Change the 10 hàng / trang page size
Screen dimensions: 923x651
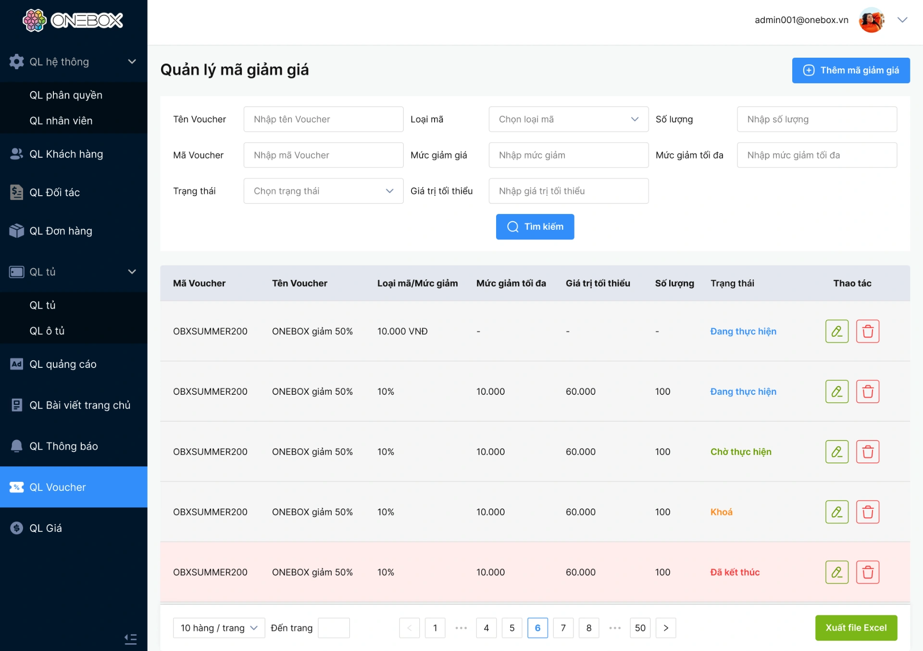(219, 628)
